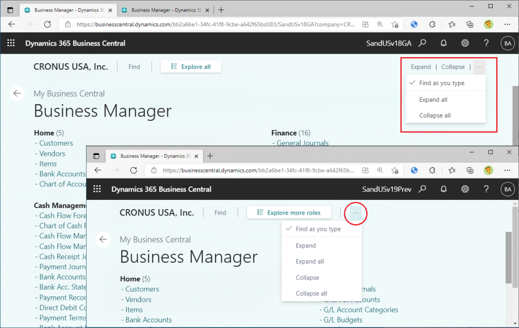Click search icon in SandUSv18GA header
This screenshot has height=328, width=519.
(422, 43)
